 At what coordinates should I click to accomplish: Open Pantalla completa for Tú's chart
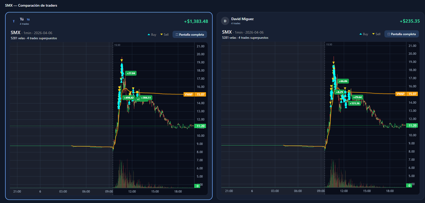190,35
